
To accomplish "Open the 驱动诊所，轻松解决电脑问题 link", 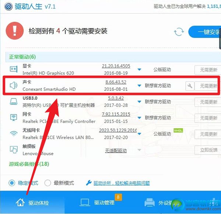I will (122, 183).
